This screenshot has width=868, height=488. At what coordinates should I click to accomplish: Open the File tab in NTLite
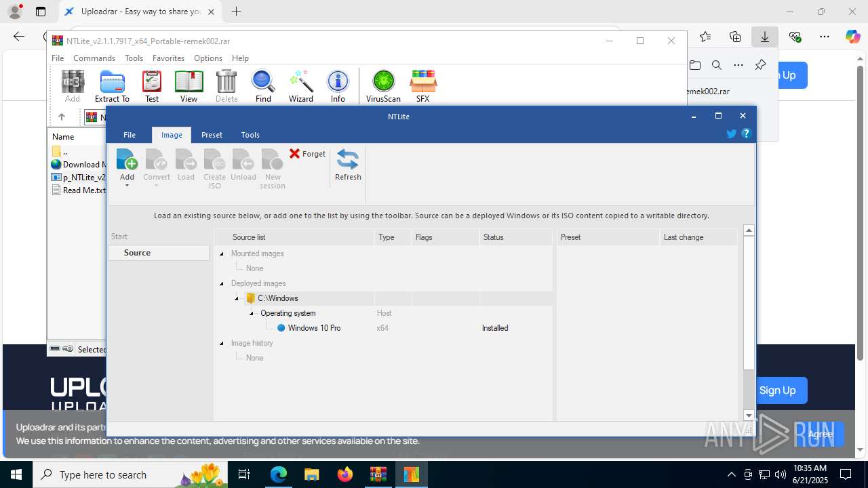coord(130,135)
